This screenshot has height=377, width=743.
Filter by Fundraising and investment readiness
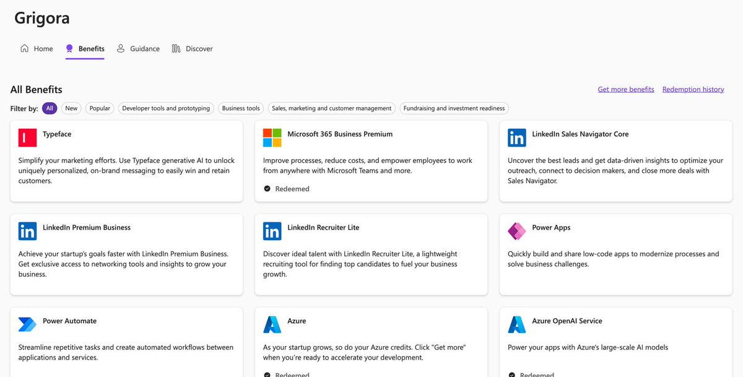coord(454,108)
